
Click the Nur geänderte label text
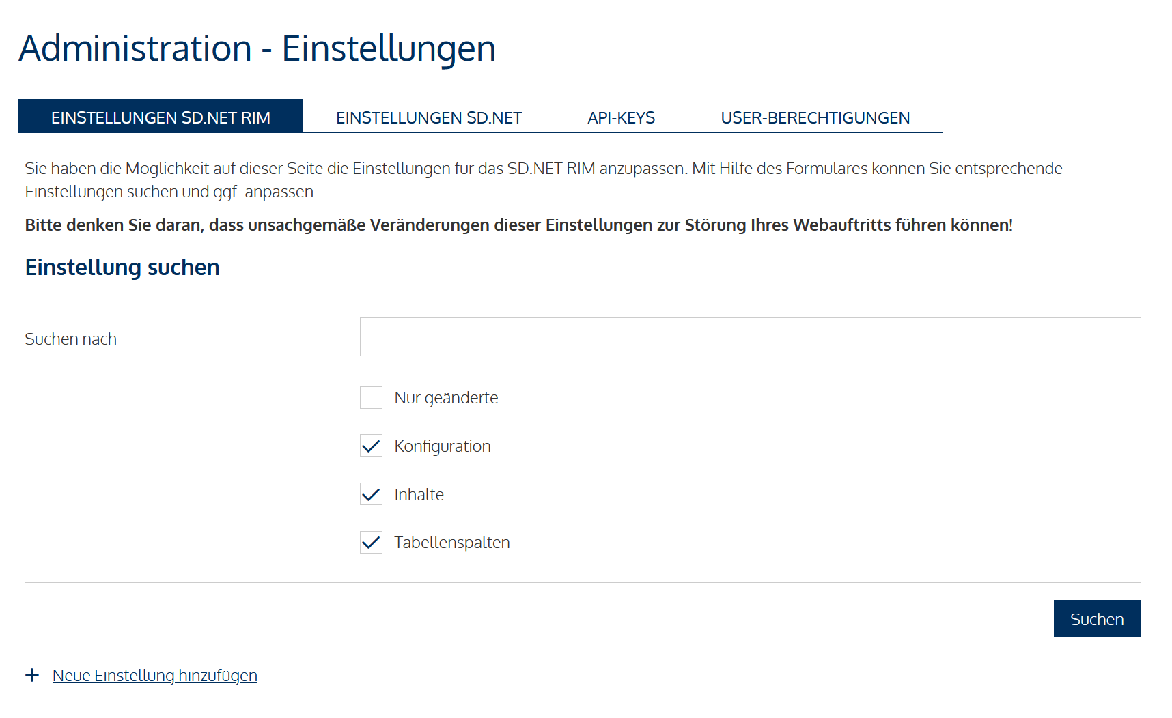[446, 398]
